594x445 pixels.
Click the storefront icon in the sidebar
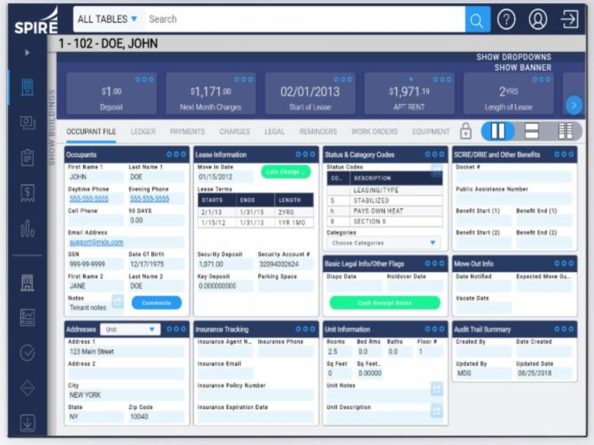(28, 283)
